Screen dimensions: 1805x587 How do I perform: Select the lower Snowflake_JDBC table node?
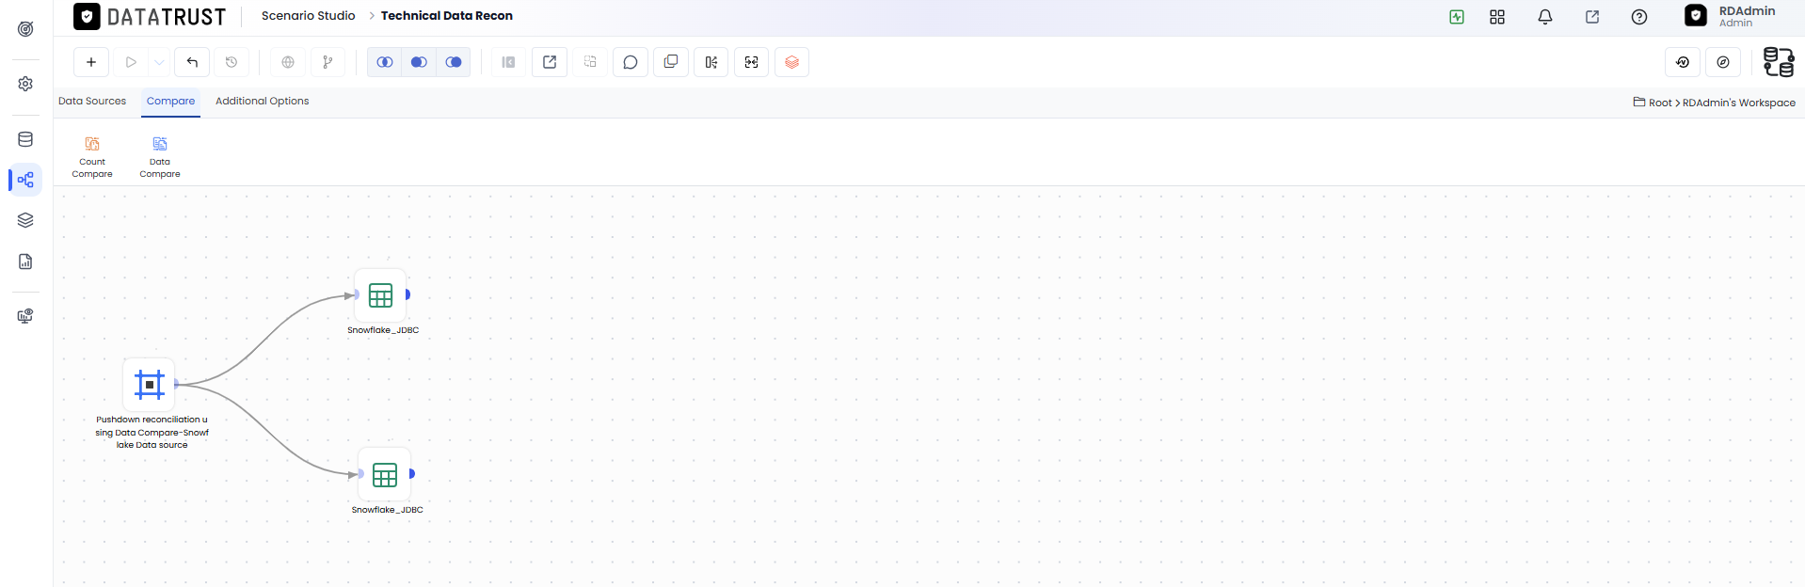coord(385,474)
